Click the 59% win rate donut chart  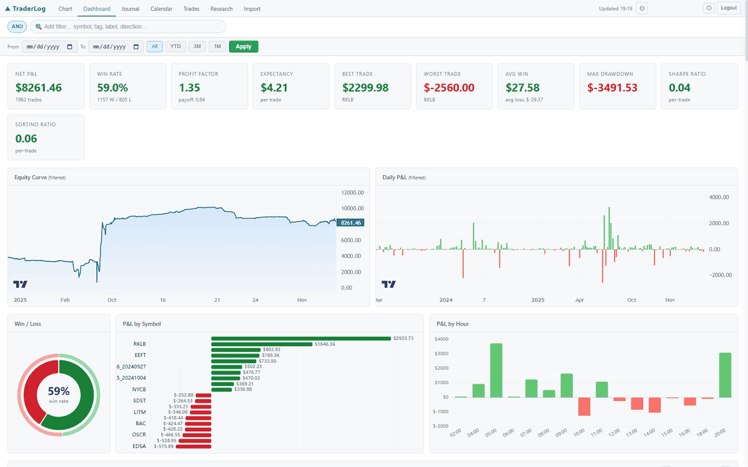tap(59, 395)
